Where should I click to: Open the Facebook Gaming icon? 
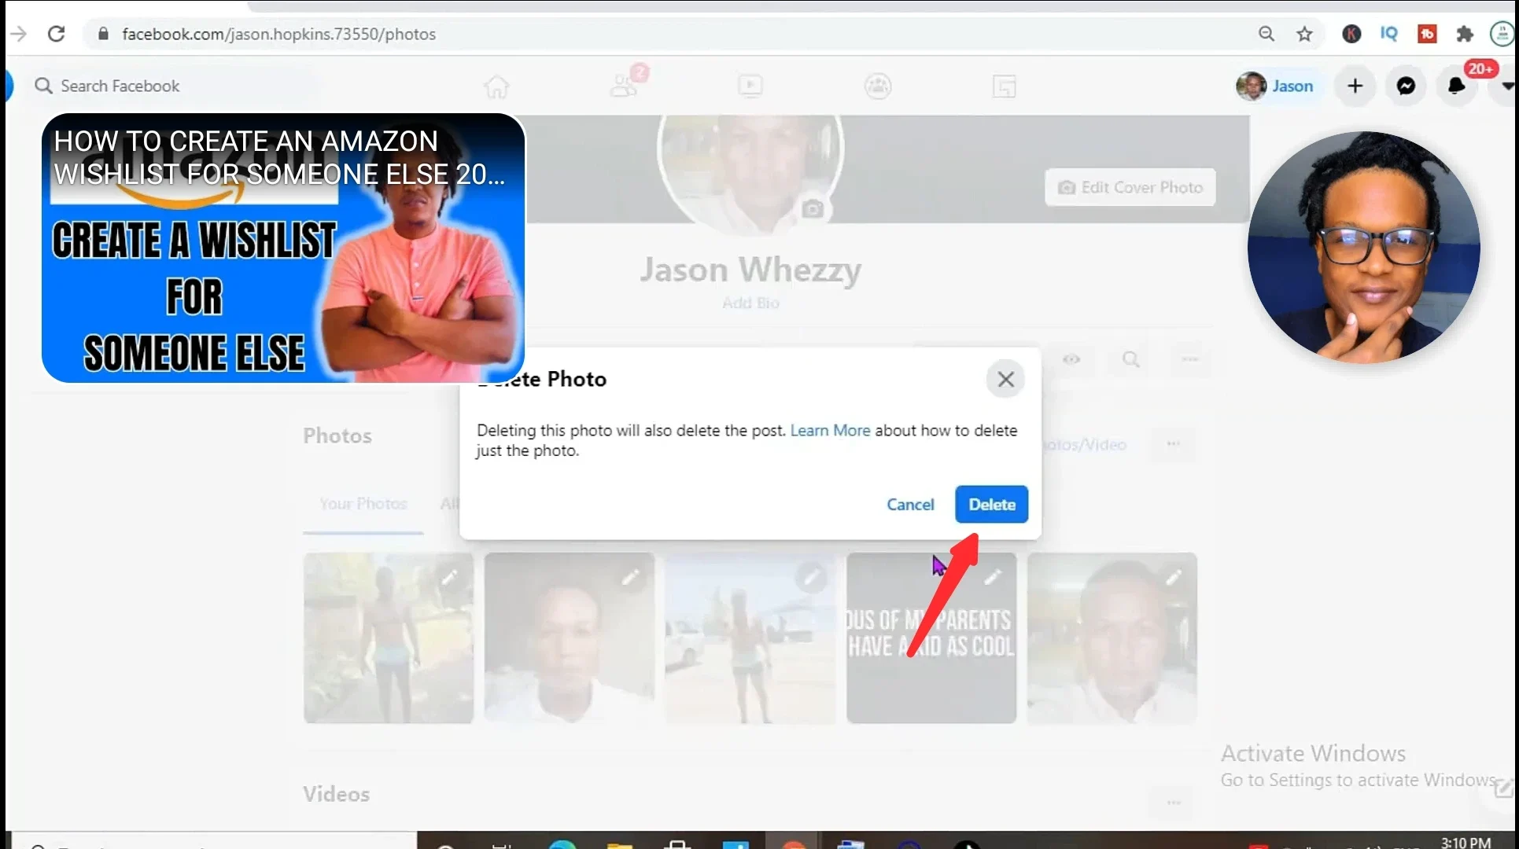(1004, 86)
